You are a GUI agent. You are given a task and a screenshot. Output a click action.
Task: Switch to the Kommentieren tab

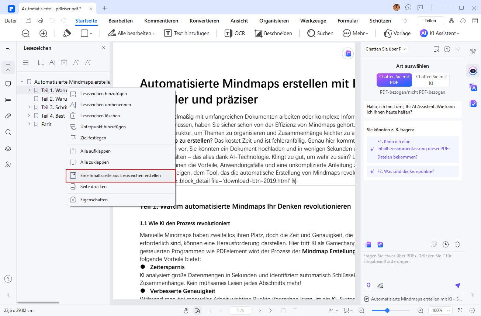(x=161, y=21)
